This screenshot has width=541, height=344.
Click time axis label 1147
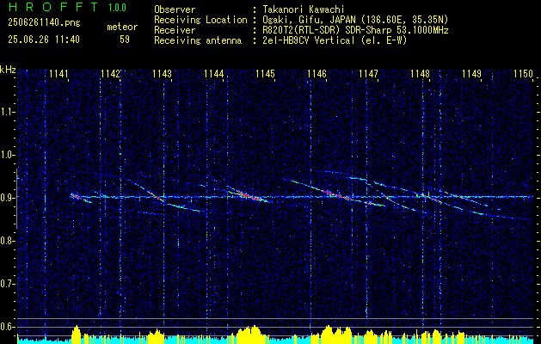point(368,73)
